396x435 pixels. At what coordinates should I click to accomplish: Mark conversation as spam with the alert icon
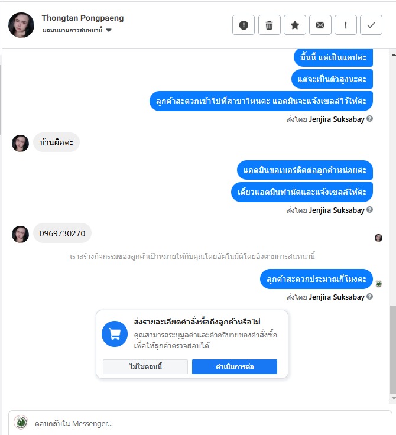coord(244,25)
